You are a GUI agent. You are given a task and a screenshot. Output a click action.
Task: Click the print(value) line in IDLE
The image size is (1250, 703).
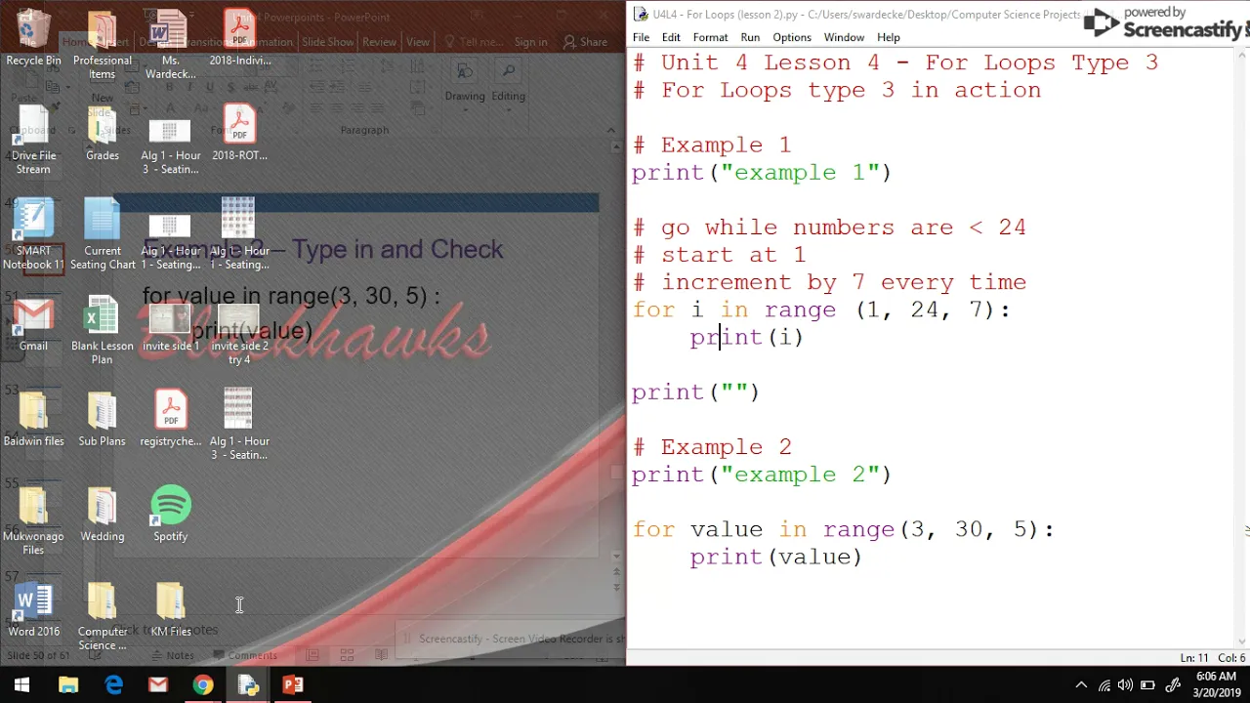point(776,557)
